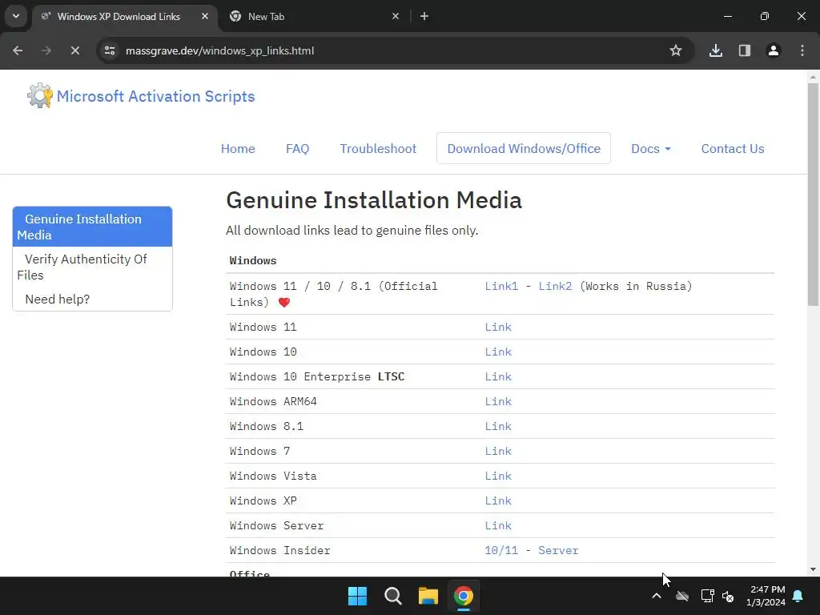Image resolution: width=820 pixels, height=615 pixels.
Task: Click the muted volume tray icon
Action: pyautogui.click(x=728, y=596)
